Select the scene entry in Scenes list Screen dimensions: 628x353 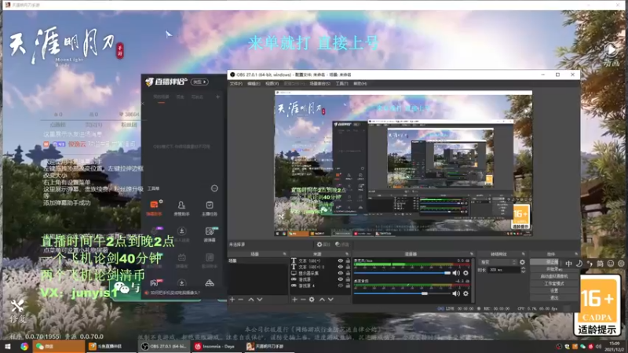[257, 260]
